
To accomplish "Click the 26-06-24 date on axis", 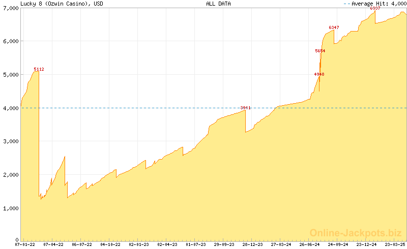I will 310,244.
